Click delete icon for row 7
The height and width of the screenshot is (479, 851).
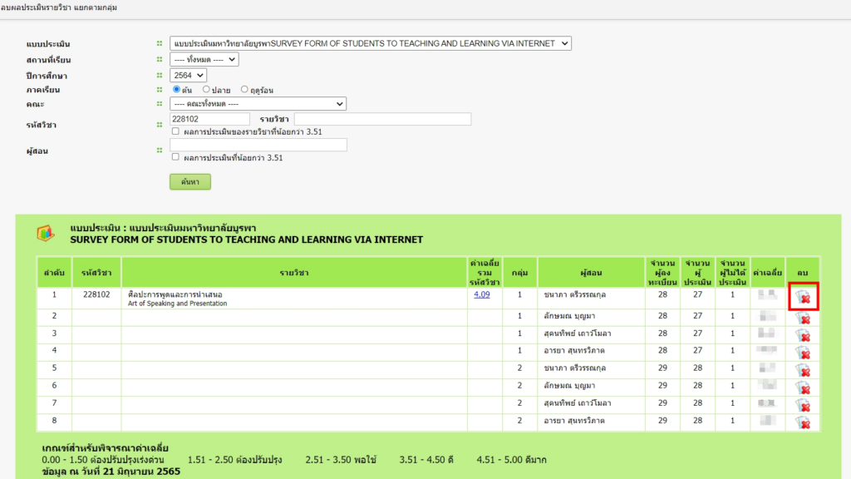803,405
